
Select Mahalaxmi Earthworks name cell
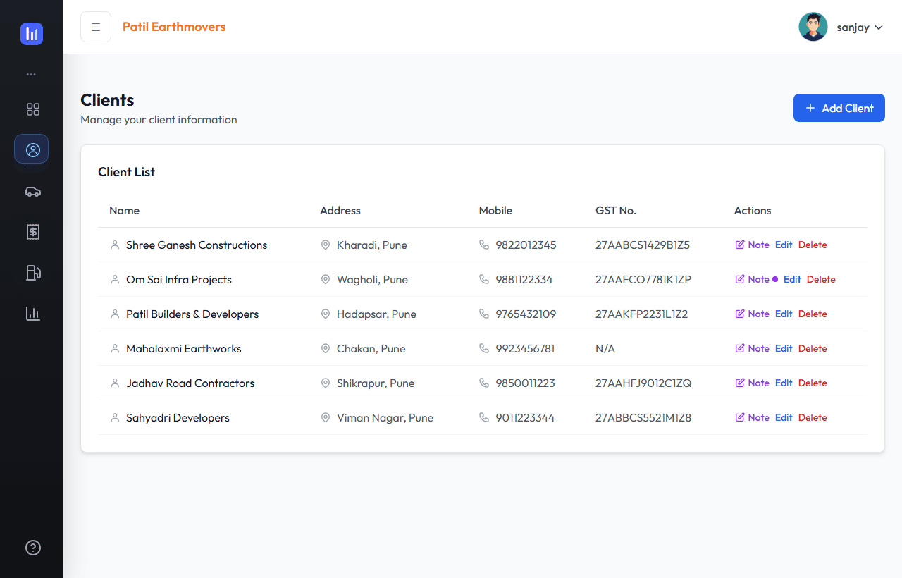[184, 348]
